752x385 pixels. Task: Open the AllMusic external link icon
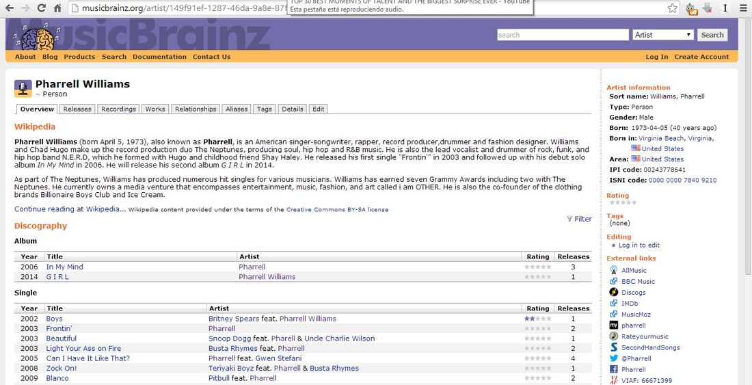point(613,270)
